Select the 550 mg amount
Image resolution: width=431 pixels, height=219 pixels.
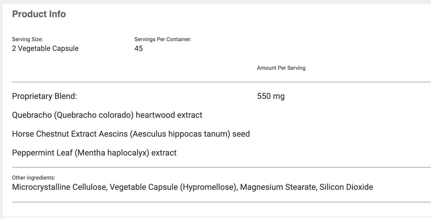click(271, 96)
